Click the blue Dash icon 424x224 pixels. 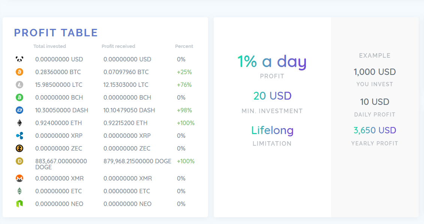click(19, 110)
